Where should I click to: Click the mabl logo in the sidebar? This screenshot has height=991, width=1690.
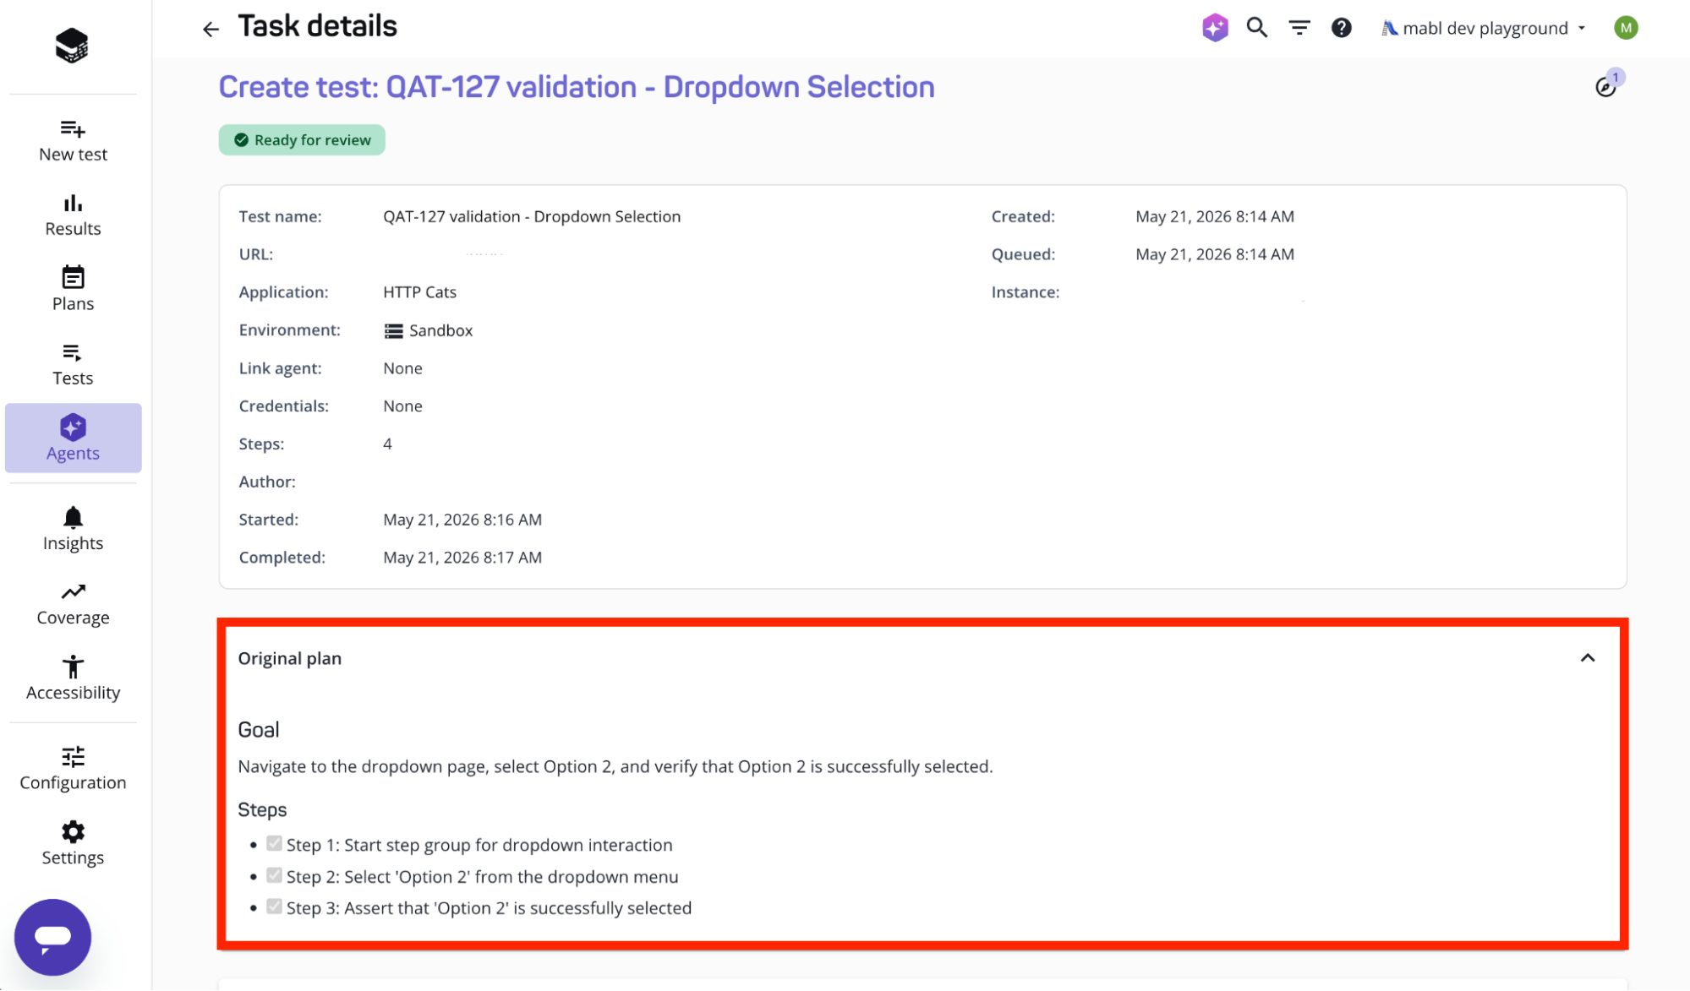72,46
